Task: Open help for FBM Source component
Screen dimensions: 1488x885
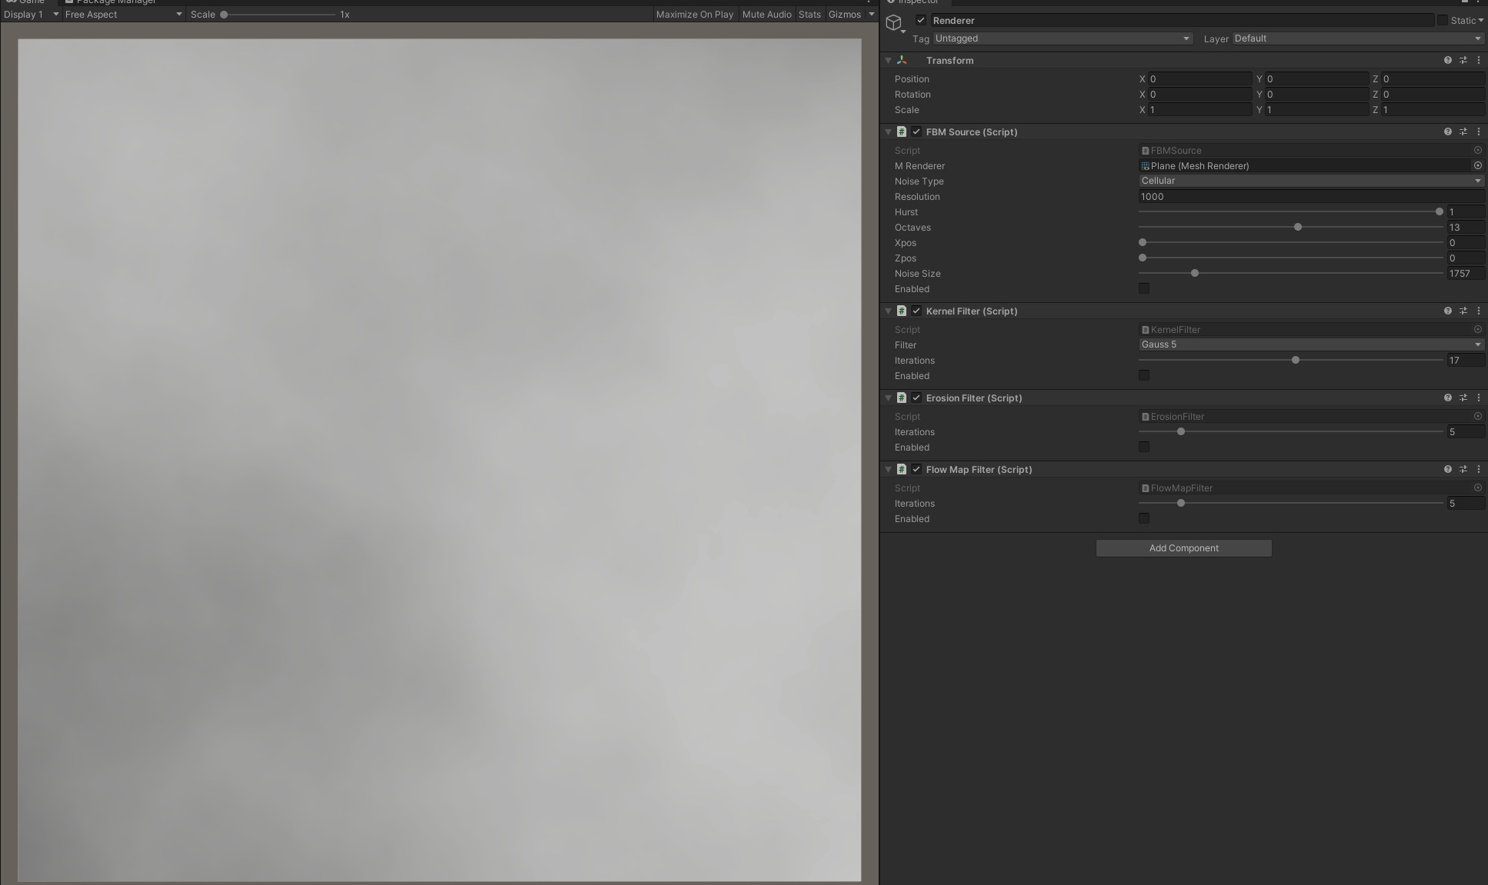Action: tap(1447, 132)
